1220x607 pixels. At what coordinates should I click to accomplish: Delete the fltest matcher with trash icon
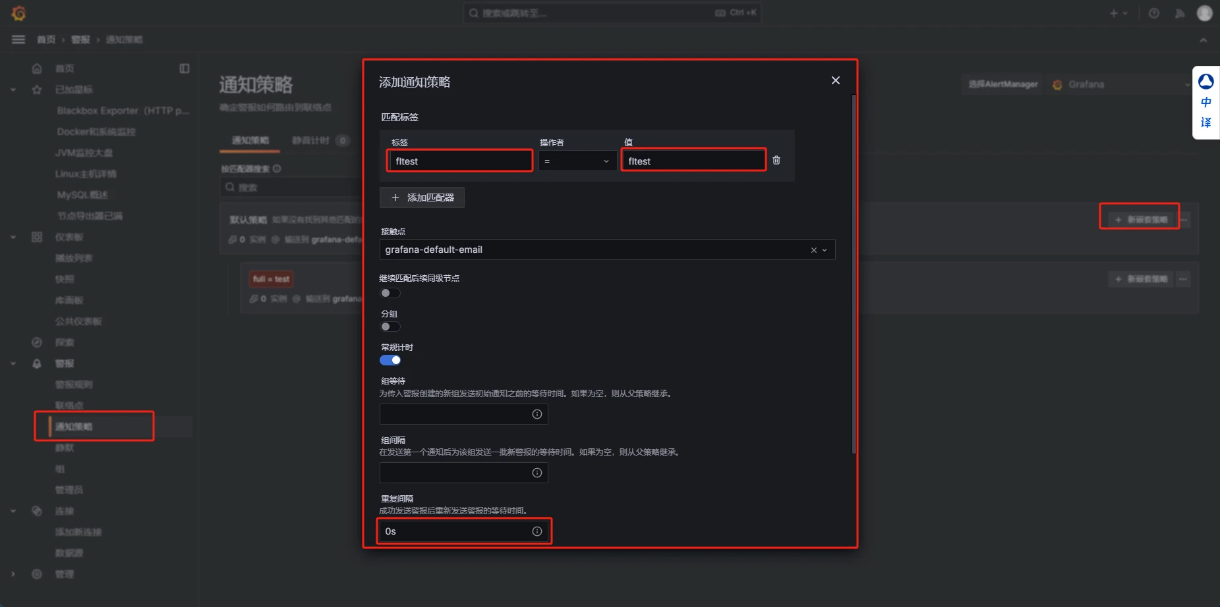[x=776, y=160]
